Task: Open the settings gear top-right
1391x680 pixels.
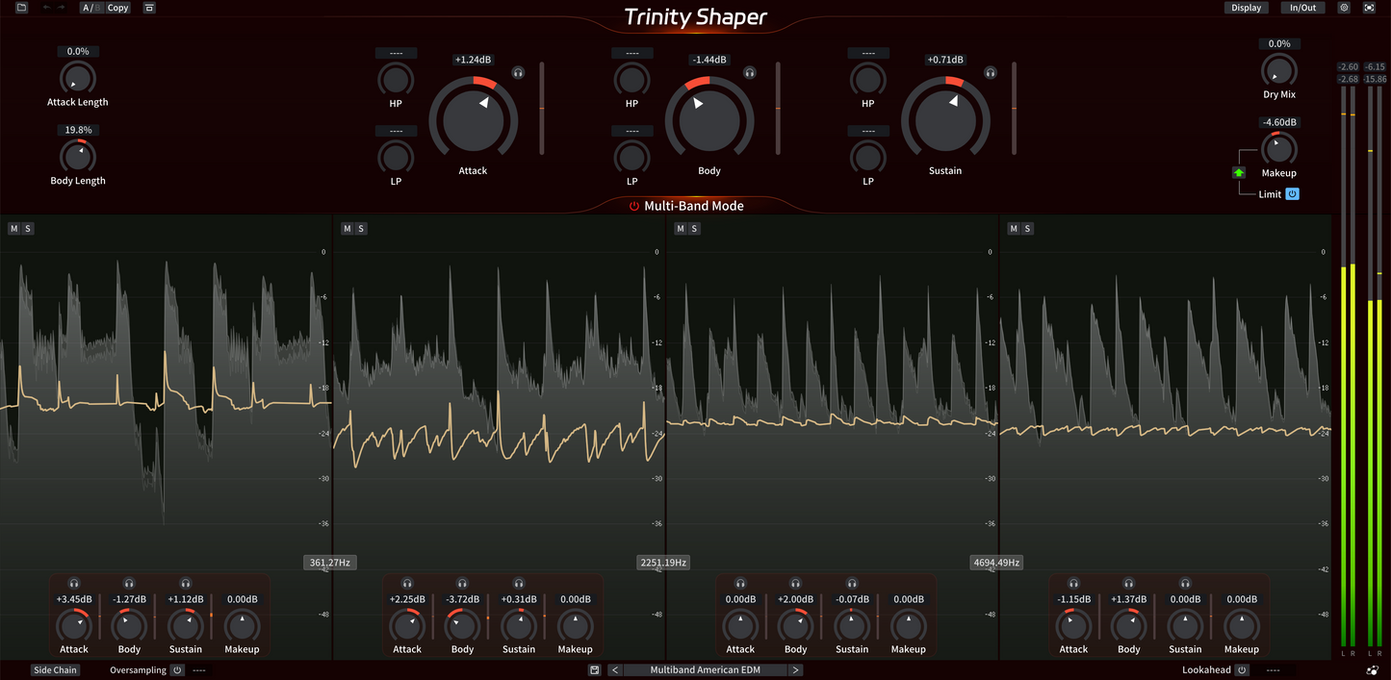Action: 1344,7
